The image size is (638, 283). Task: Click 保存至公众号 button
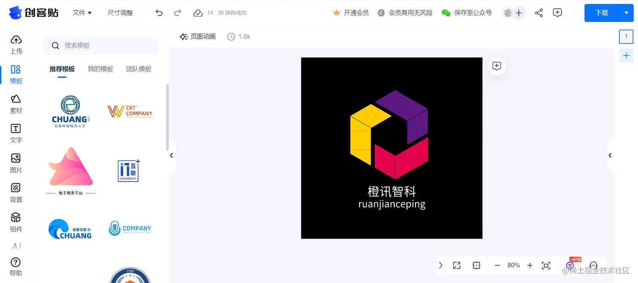pyautogui.click(x=467, y=13)
